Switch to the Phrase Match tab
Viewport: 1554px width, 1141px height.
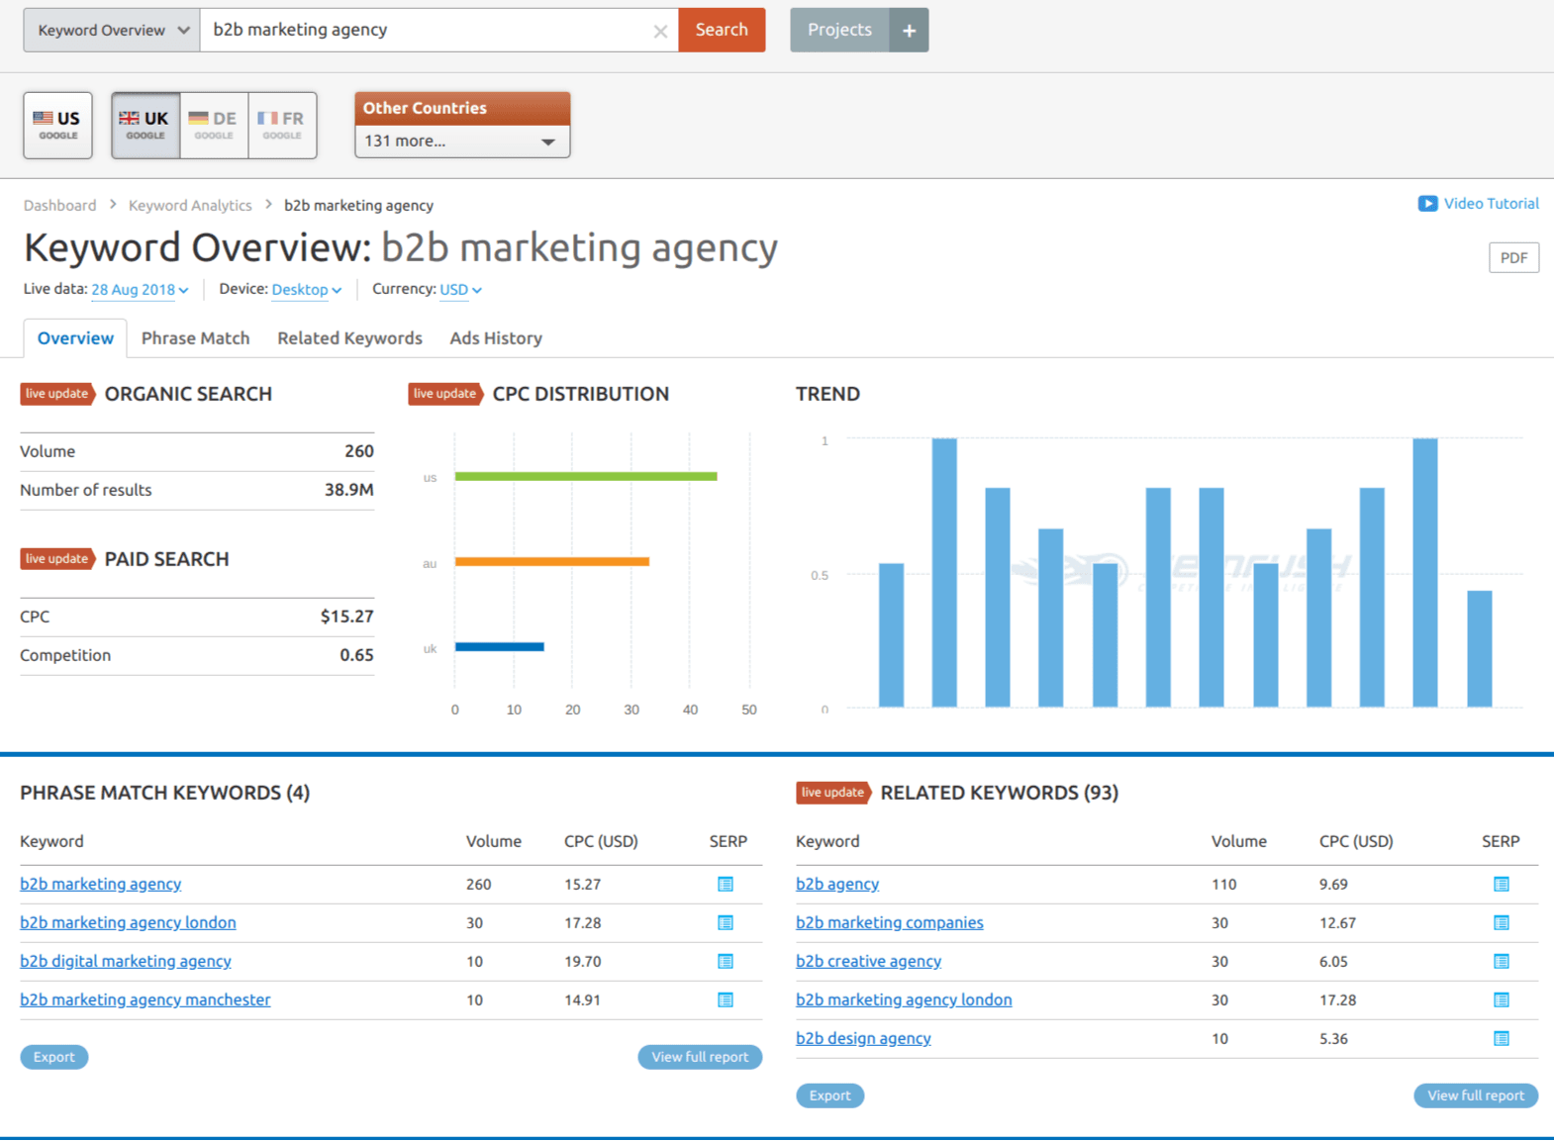pyautogui.click(x=195, y=338)
